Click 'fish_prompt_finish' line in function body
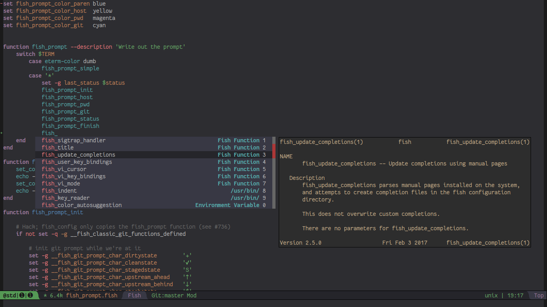 pyautogui.click(x=70, y=126)
